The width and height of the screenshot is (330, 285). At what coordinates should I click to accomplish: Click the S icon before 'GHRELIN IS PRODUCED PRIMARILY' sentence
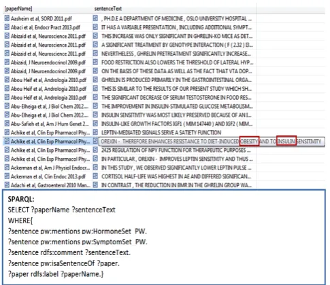95,80
